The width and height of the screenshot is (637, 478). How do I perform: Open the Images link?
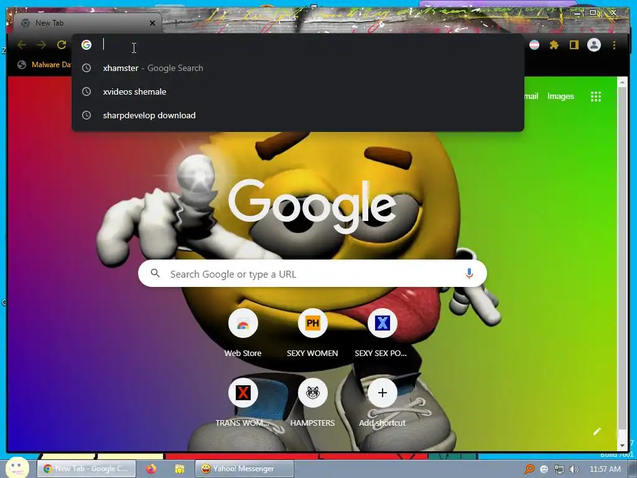tap(560, 96)
